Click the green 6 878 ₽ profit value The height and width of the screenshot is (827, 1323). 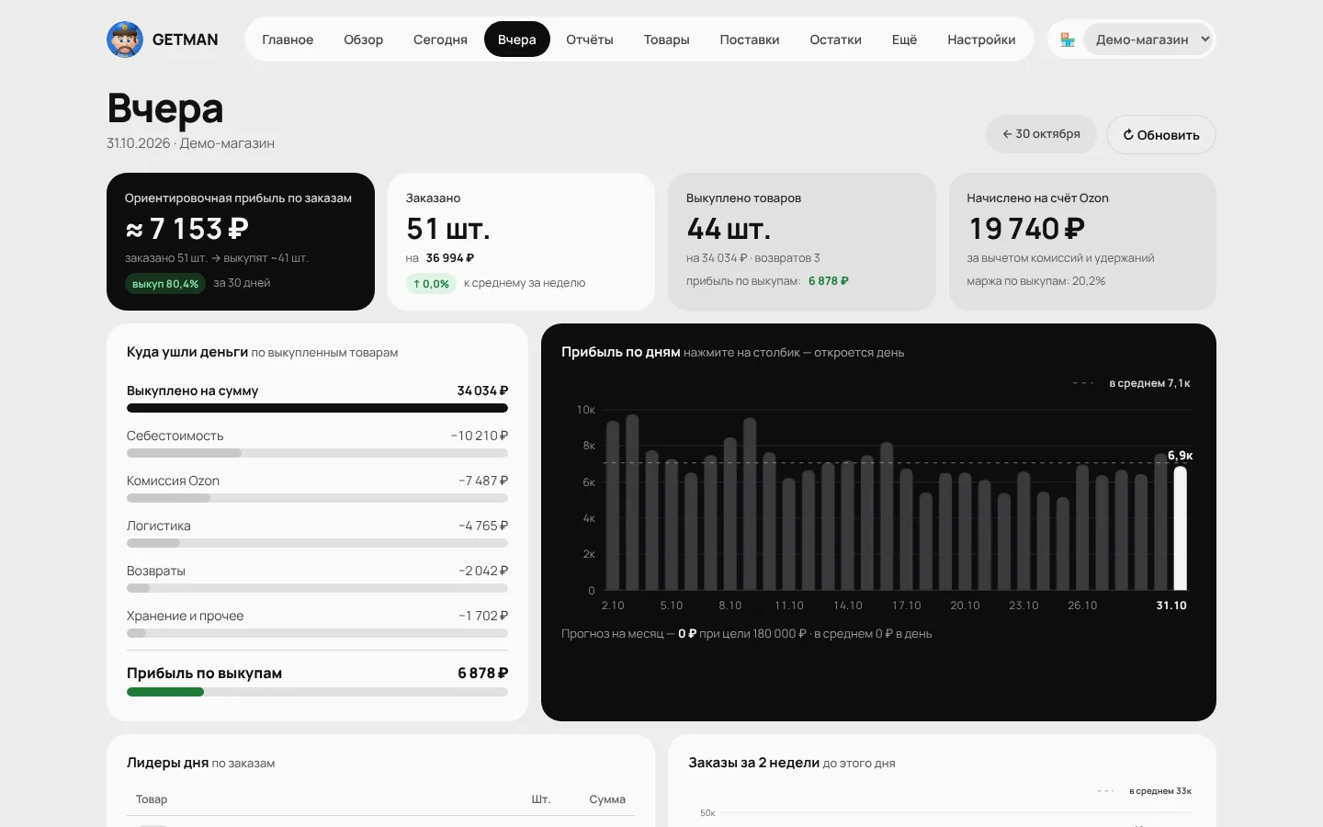(x=829, y=281)
